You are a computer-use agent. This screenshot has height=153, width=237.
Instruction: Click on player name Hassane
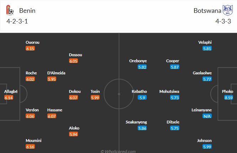coord(55,110)
